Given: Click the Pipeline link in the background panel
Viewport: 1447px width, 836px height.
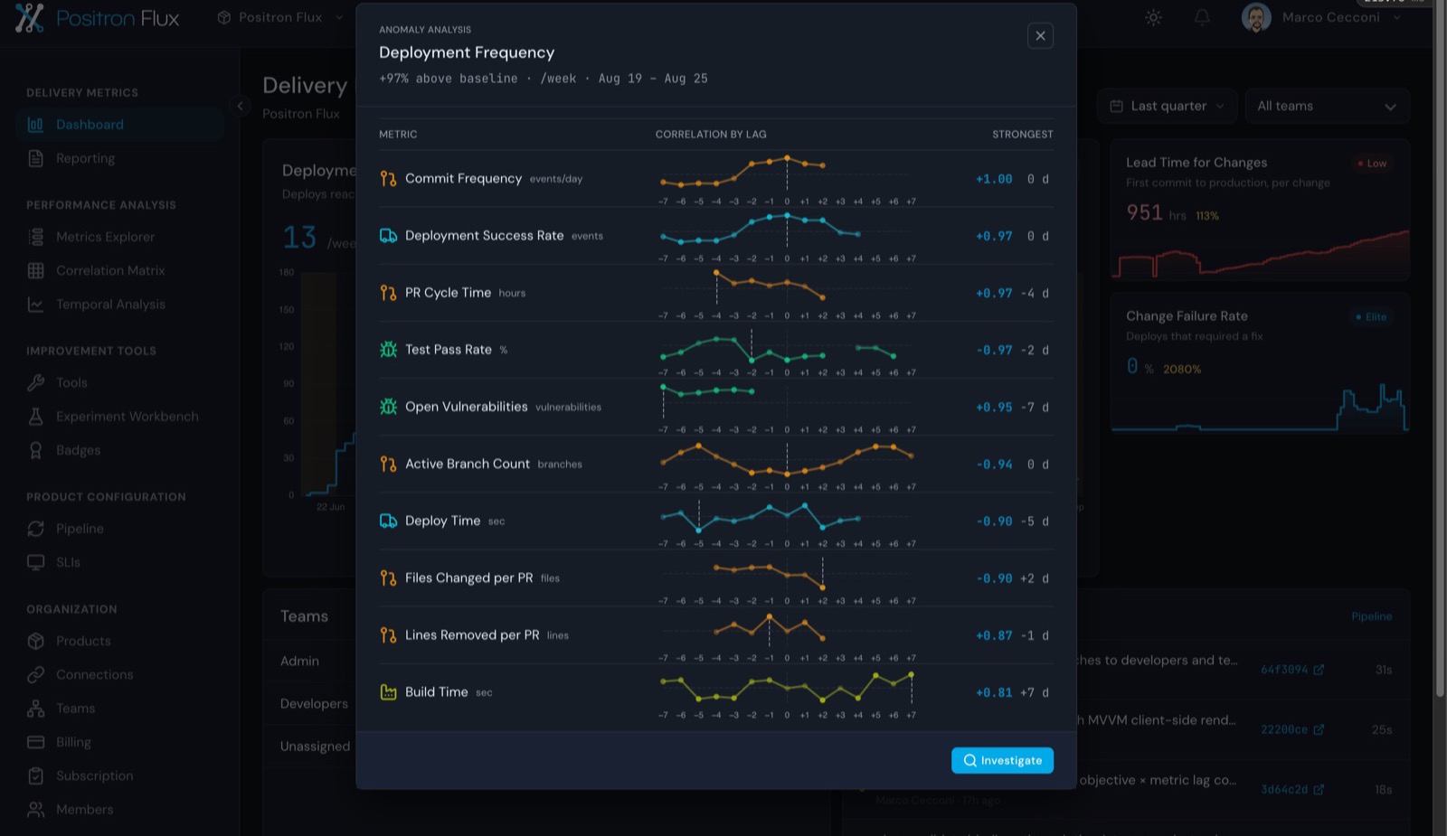Looking at the screenshot, I should (x=1371, y=616).
